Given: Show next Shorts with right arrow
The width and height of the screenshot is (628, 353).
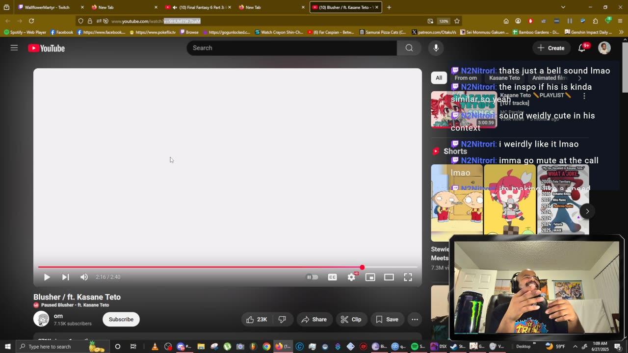Looking at the screenshot, I should [587, 211].
